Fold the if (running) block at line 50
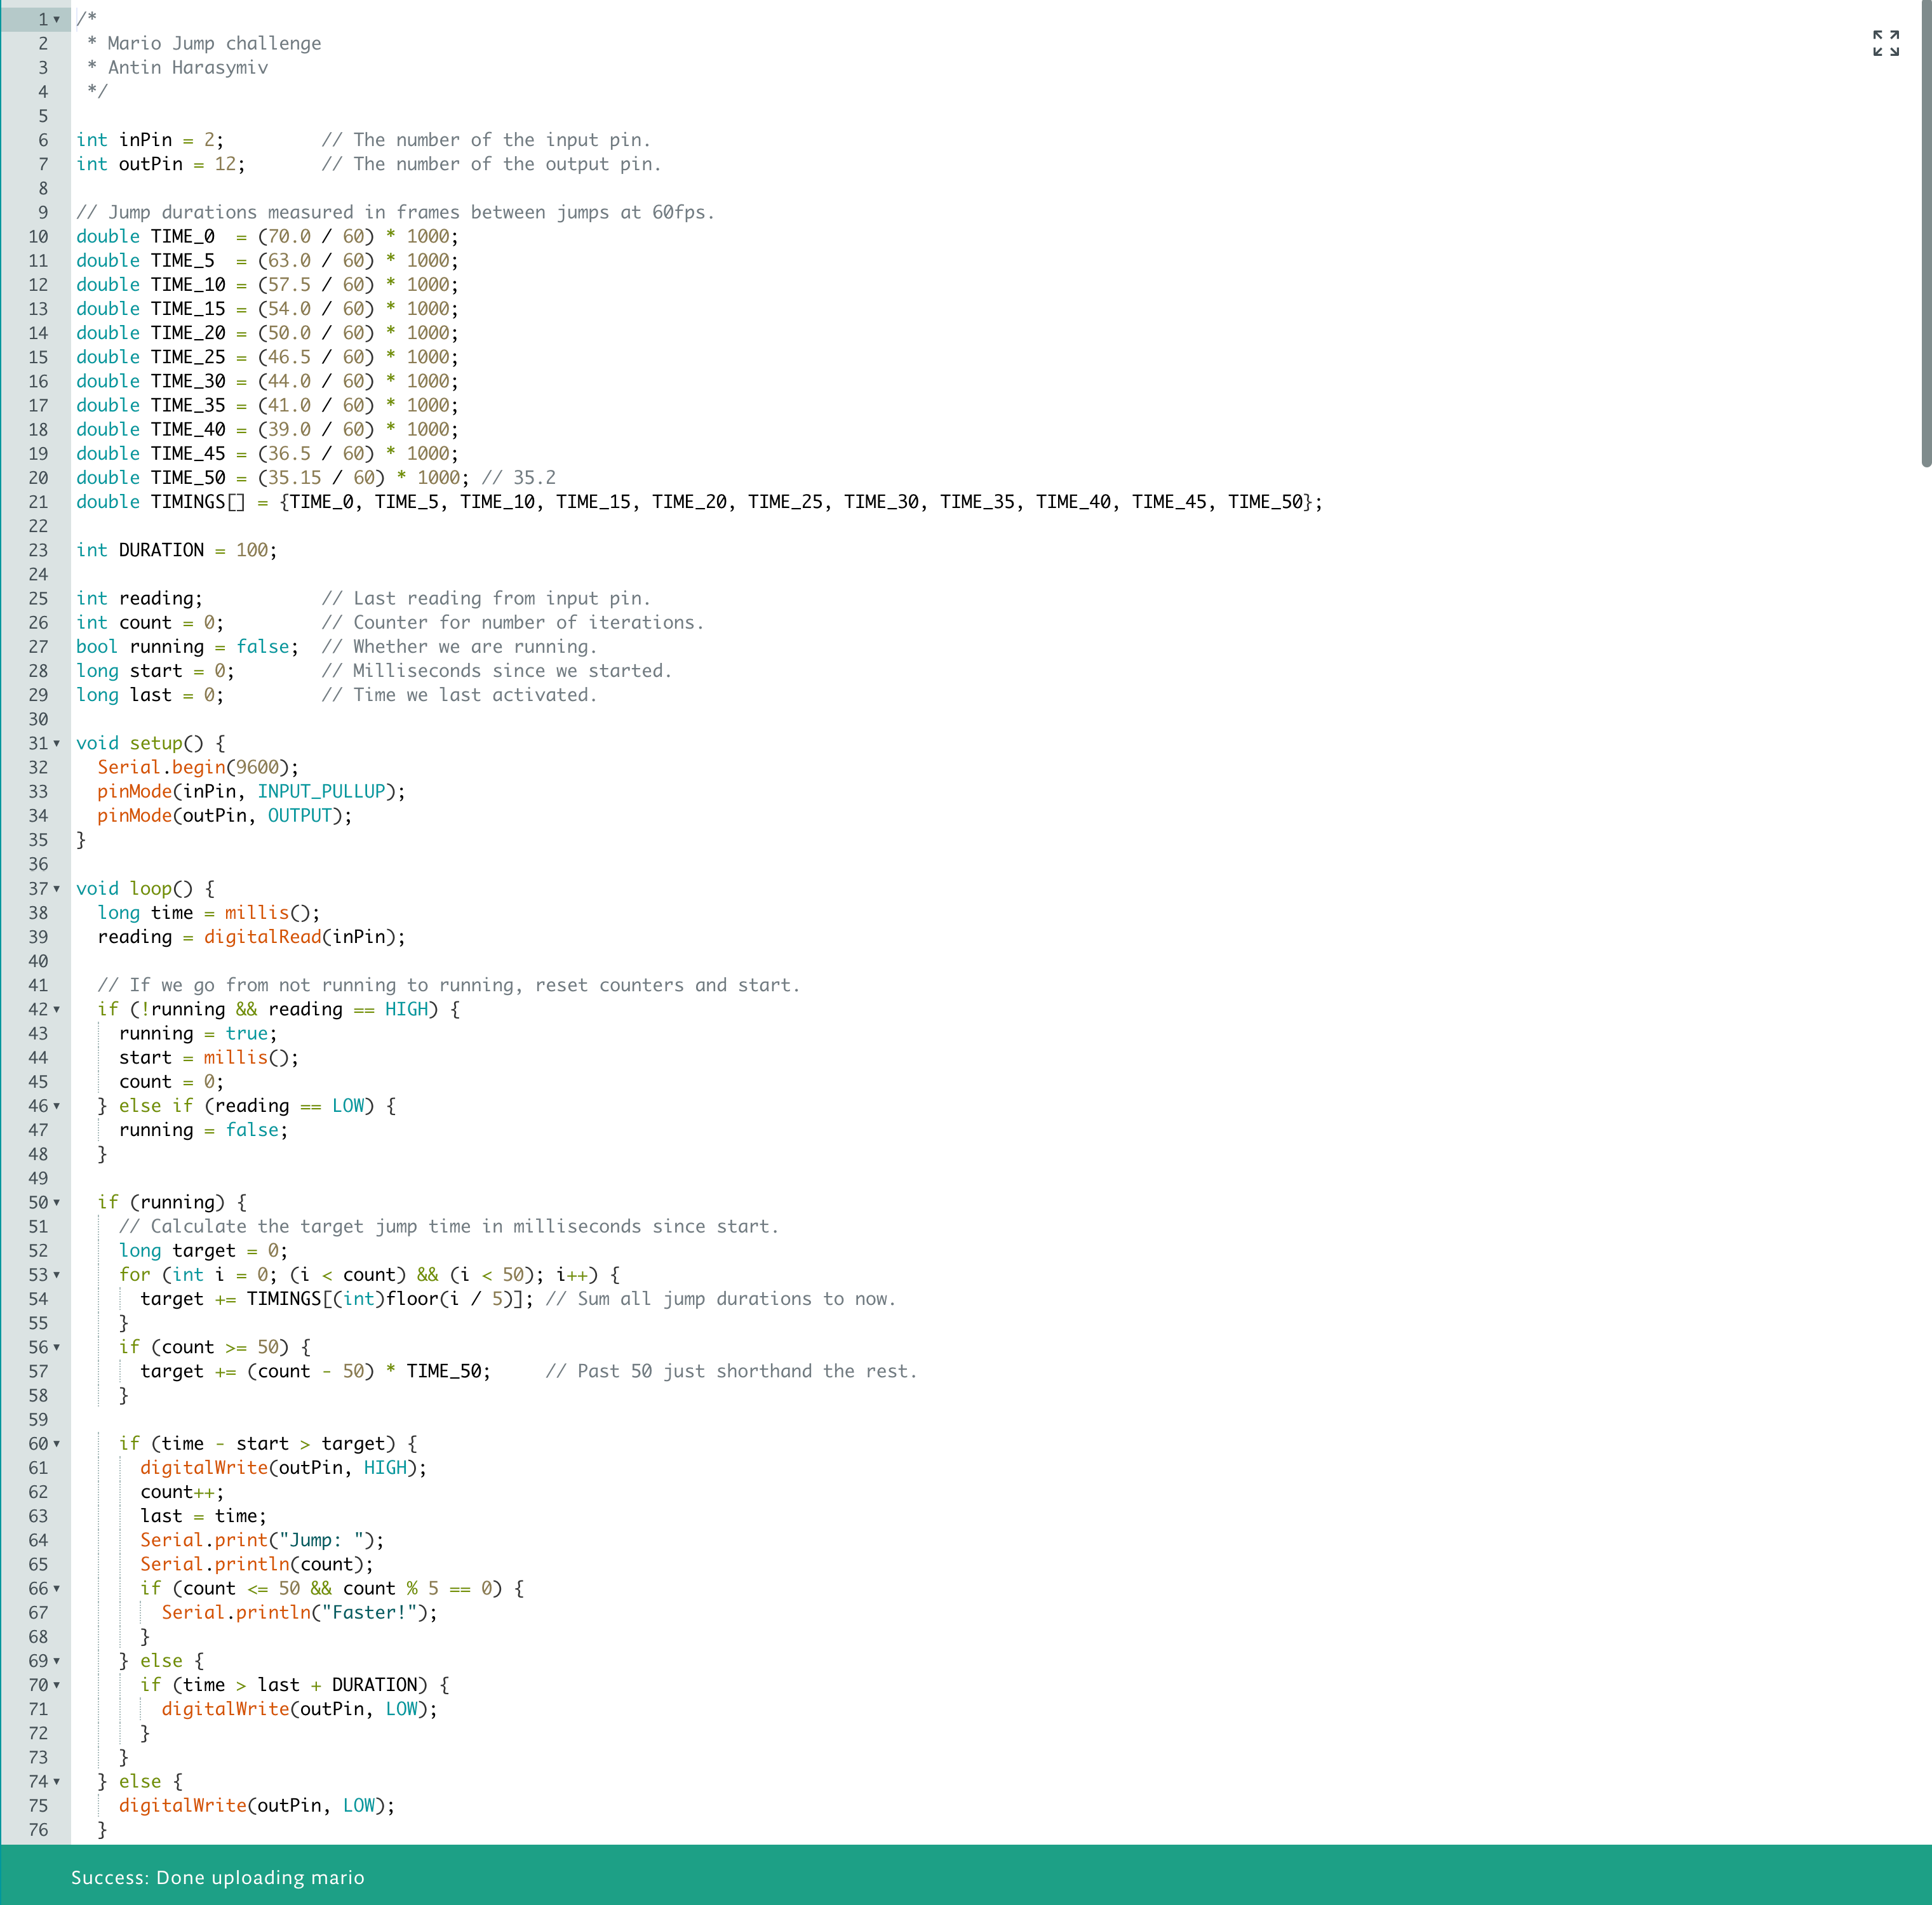 pyautogui.click(x=57, y=1202)
